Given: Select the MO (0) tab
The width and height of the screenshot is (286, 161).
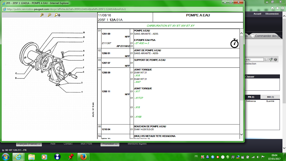Looking at the screenshot, I should click(x=270, y=97).
